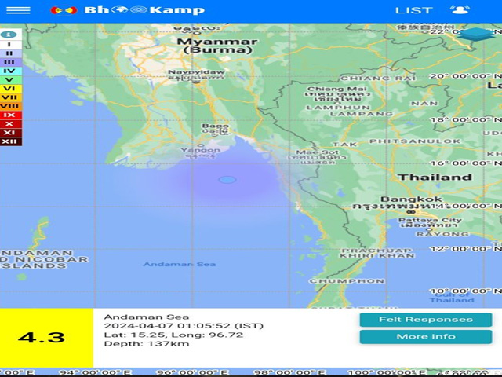This screenshot has height=377, width=502.
Task: Select intensity level VII swatch
Action: pos(9,97)
